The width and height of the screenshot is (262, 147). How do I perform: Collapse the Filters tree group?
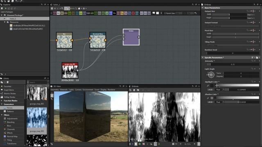pyautogui.click(x=2, y=115)
